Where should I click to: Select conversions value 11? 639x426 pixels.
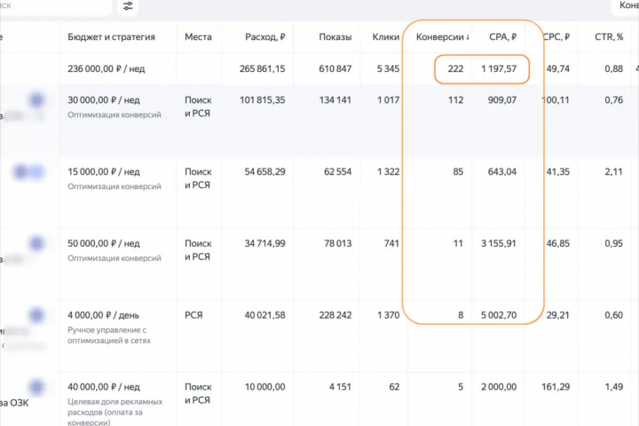[x=458, y=244]
